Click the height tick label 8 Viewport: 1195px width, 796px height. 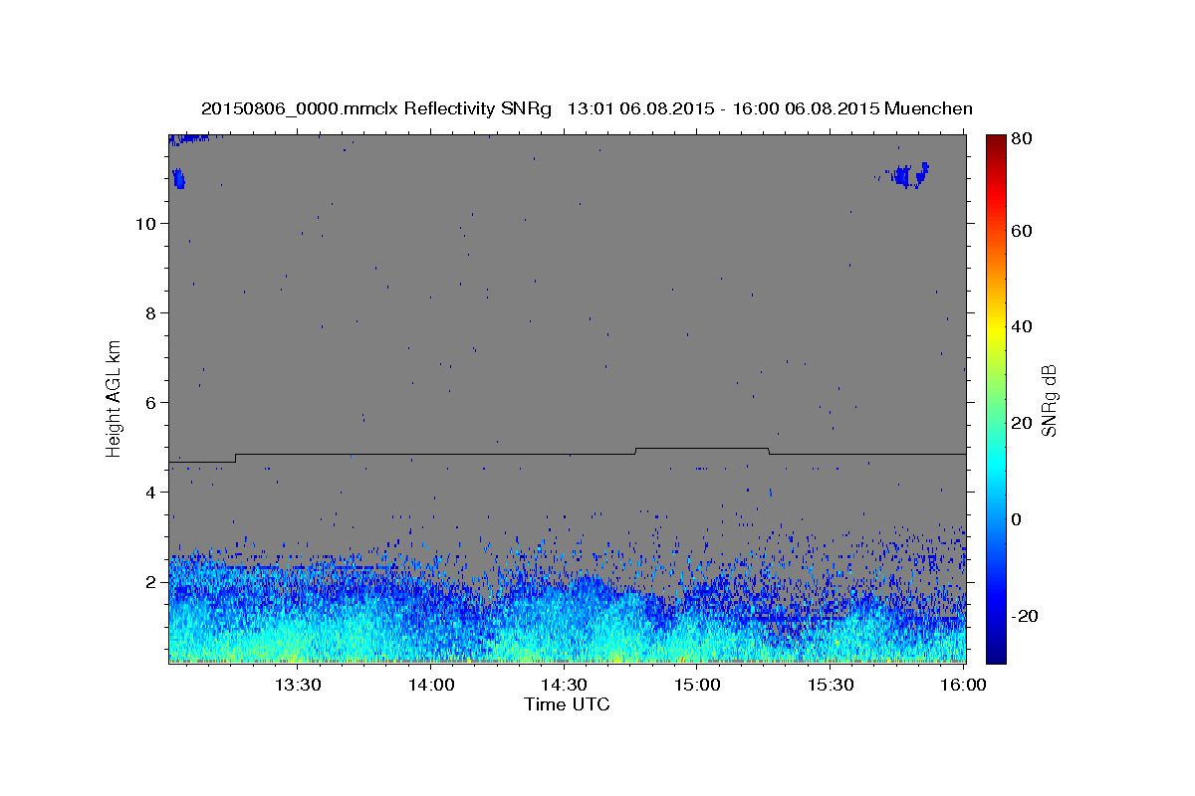click(x=149, y=312)
